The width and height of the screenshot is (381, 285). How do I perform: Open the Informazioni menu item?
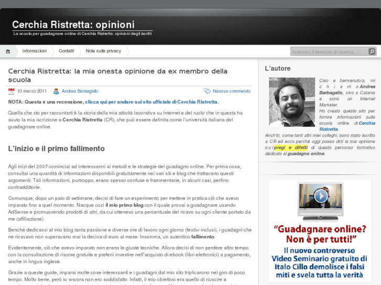click(x=35, y=51)
